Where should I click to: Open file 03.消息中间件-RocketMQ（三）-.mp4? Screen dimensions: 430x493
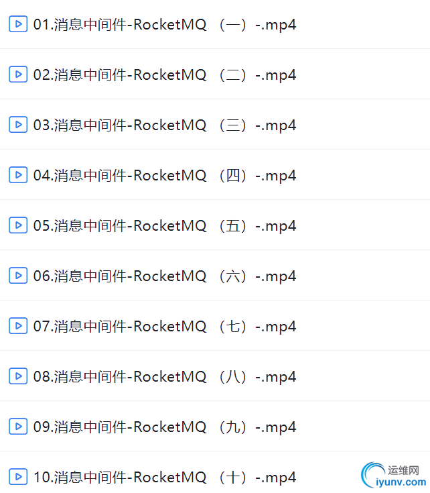165,125
